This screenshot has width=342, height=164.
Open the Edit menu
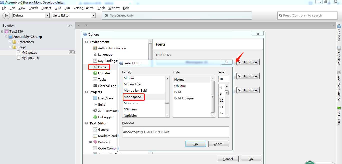point(12,8)
